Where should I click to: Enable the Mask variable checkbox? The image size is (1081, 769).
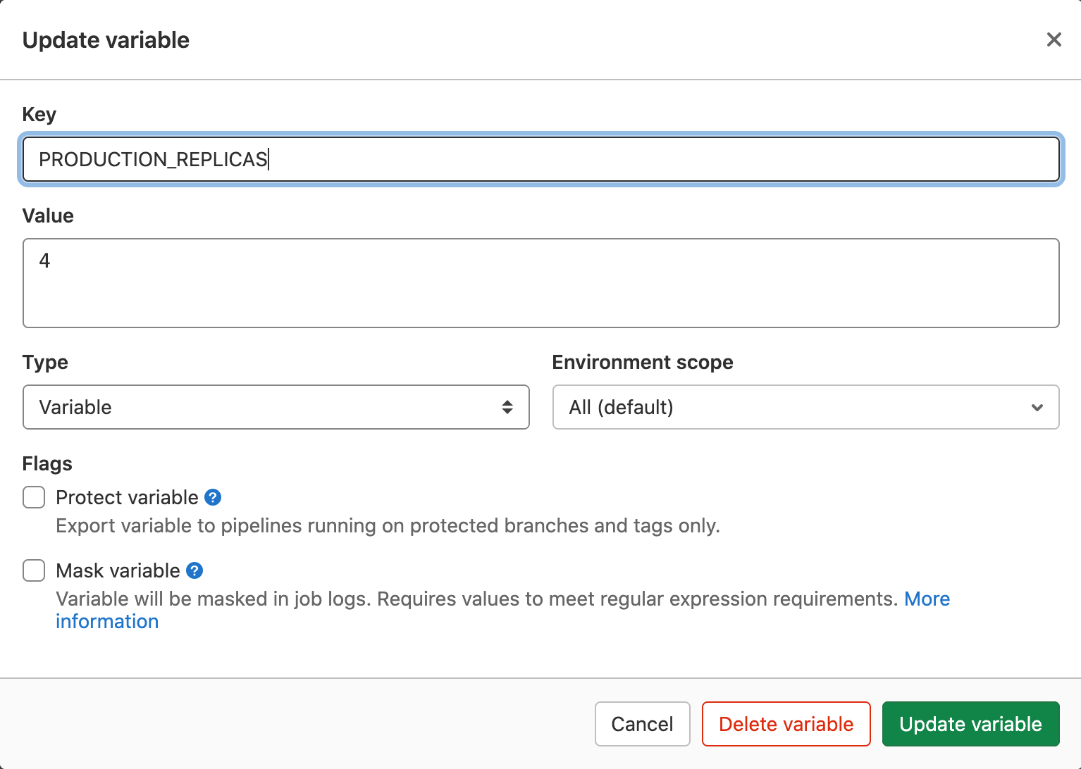(33, 570)
